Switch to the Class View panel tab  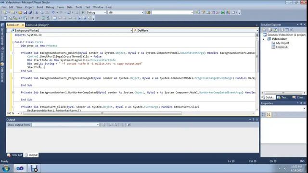point(298,97)
